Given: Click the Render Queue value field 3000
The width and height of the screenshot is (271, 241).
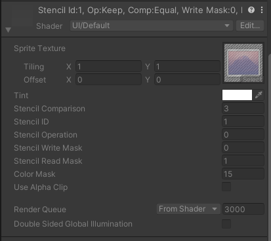Looking at the screenshot, I should coord(243,209).
